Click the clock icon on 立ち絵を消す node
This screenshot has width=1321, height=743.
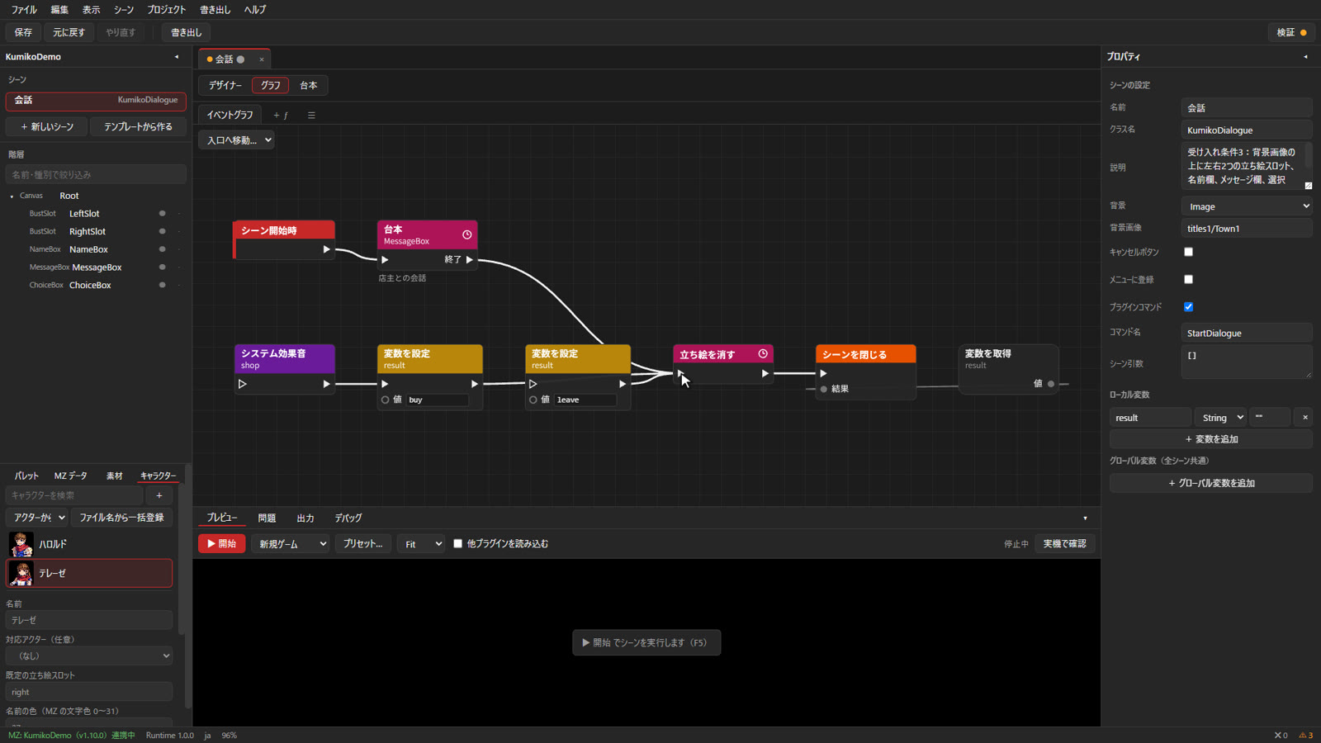[x=763, y=353]
